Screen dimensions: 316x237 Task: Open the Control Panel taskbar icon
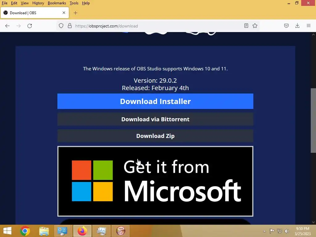pyautogui.click(x=62, y=231)
